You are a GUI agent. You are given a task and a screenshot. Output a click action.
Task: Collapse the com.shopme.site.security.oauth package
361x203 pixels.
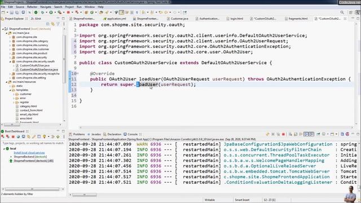click(10, 61)
